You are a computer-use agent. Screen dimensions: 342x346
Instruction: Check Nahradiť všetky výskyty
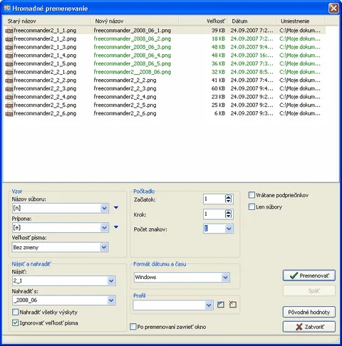(15, 312)
